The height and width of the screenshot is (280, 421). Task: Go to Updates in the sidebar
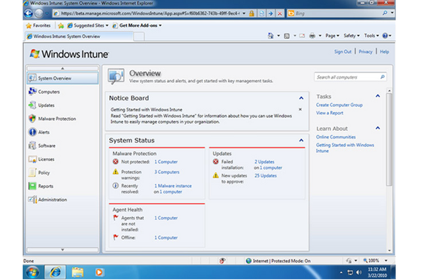point(46,105)
